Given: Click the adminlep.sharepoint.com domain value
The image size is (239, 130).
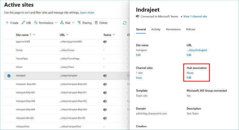Looking at the screenshot, I should [151, 114].
